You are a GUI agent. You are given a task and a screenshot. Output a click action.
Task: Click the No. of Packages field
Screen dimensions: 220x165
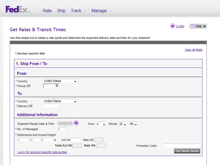[62, 129]
